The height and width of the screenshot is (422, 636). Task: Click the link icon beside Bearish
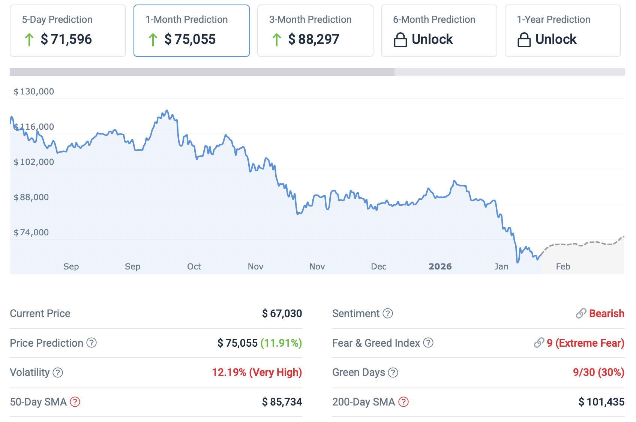[x=581, y=313]
